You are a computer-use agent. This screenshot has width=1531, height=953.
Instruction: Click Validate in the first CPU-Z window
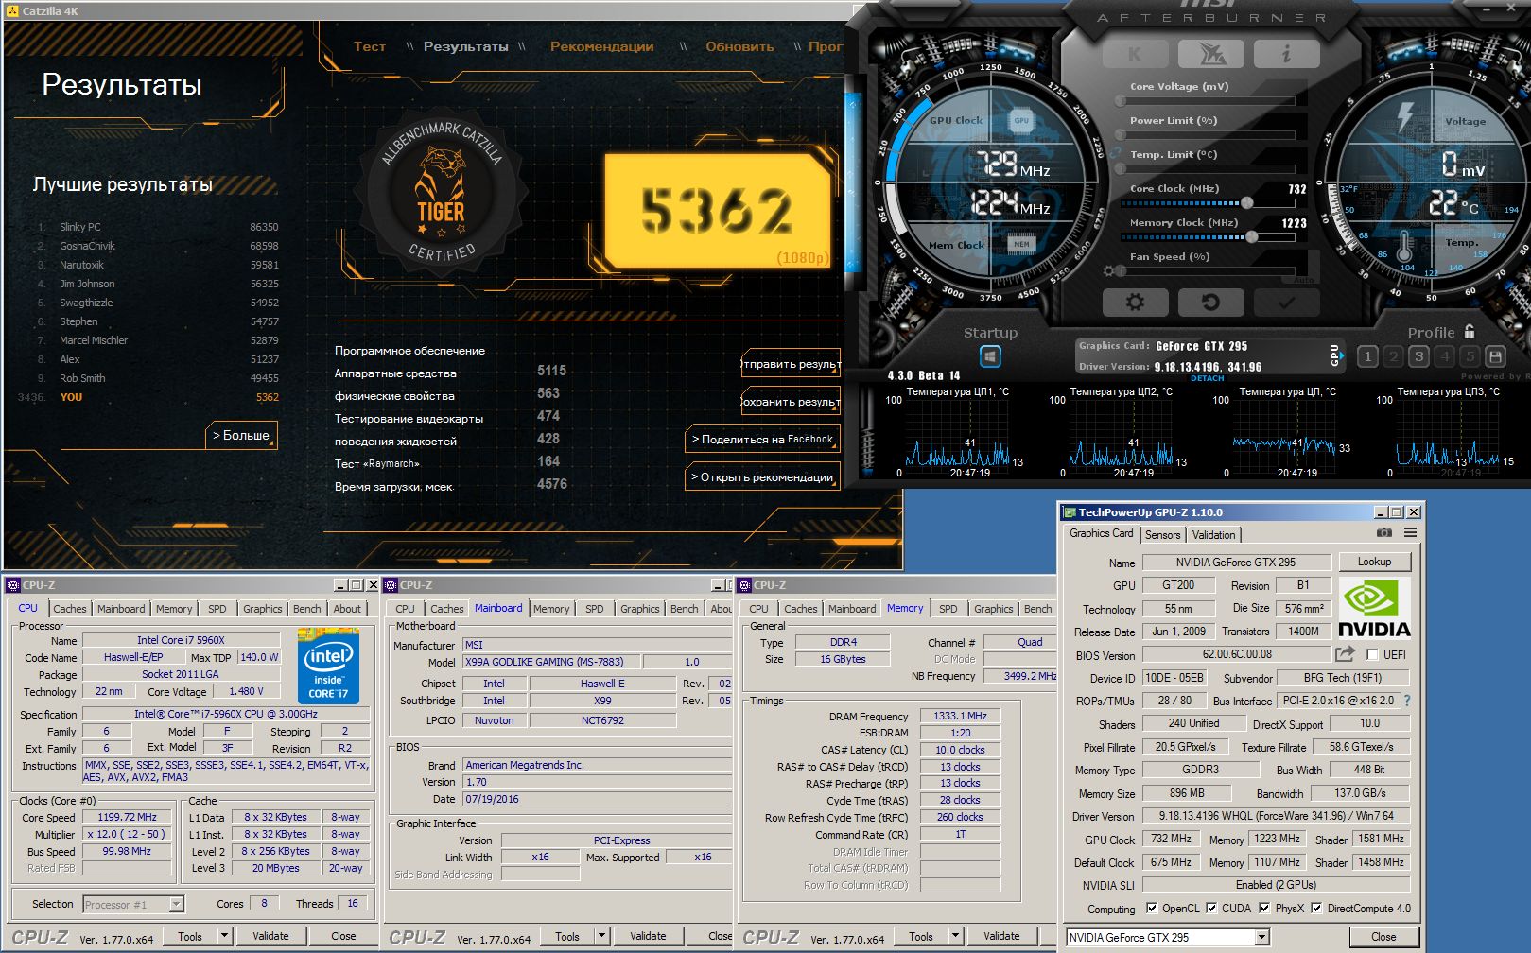coord(270,936)
